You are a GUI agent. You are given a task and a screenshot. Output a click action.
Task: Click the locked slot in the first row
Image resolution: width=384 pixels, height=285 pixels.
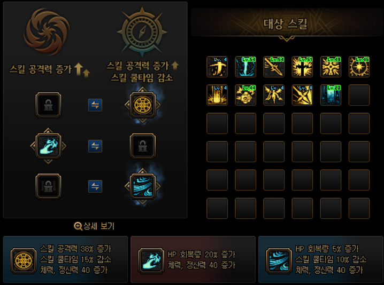[x=48, y=105]
